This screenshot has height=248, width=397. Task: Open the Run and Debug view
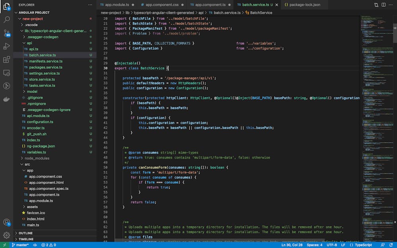point(6,46)
